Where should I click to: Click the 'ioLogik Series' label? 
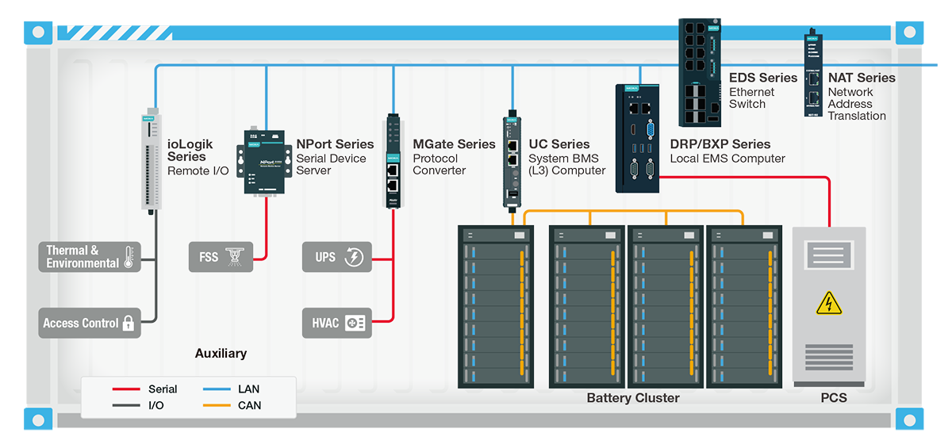(x=190, y=150)
